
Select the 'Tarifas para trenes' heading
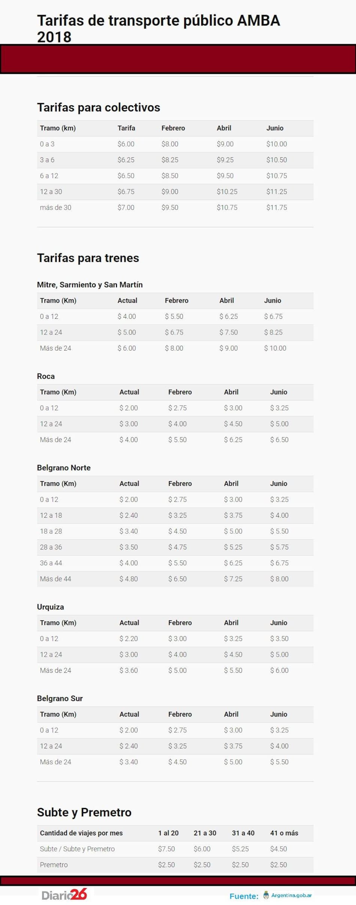tap(88, 258)
